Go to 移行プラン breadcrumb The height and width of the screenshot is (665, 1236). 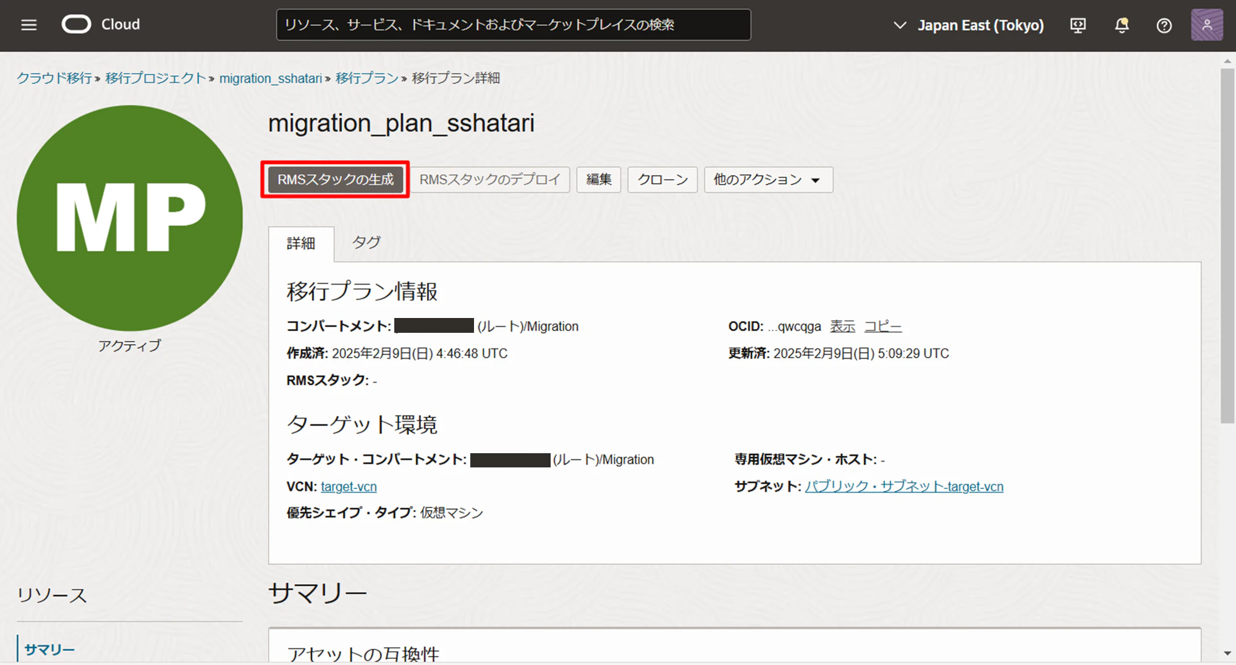click(367, 78)
